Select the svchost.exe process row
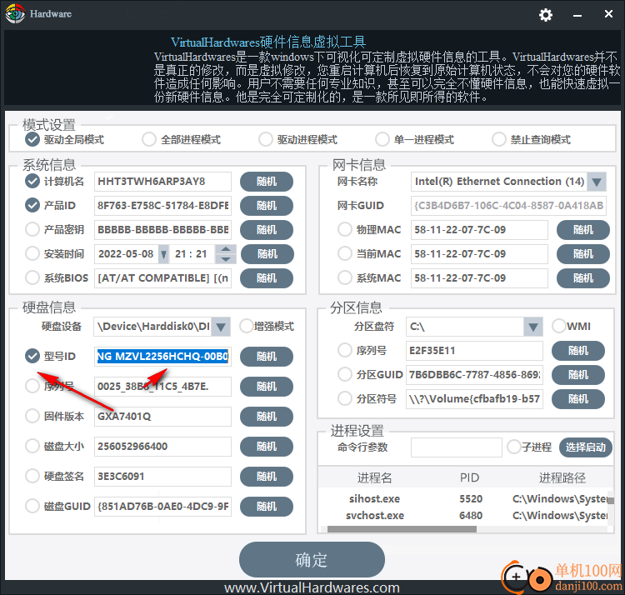The width and height of the screenshot is (625, 595). tap(462, 516)
